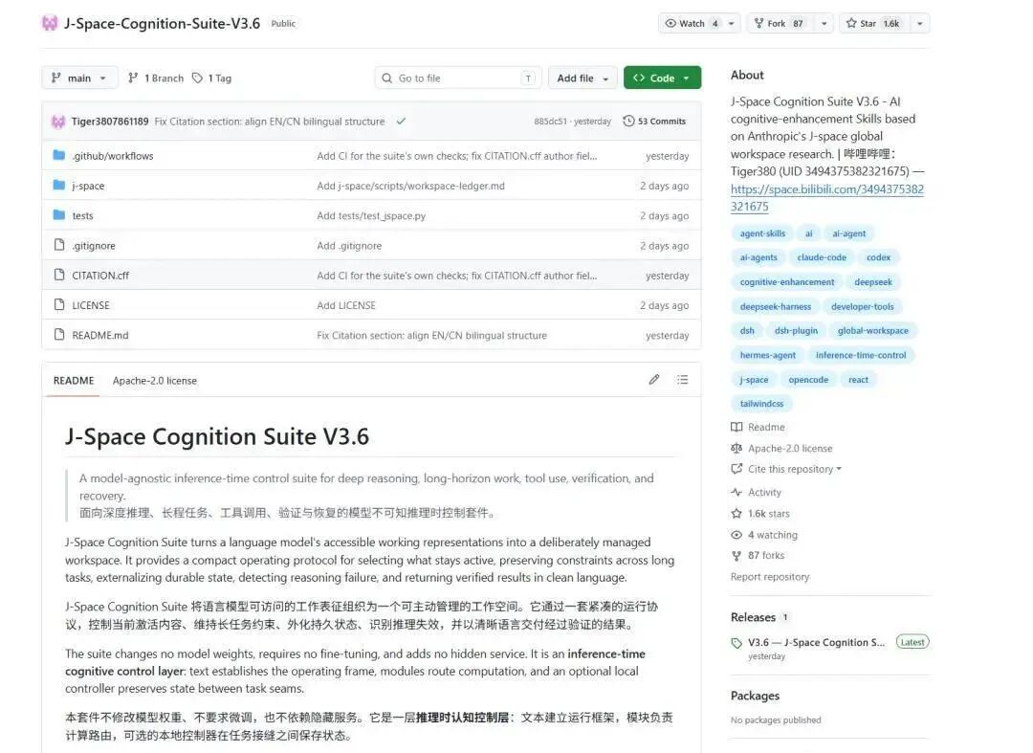Click the LICENSE file icon
The height and width of the screenshot is (753, 1033).
pyautogui.click(x=59, y=304)
